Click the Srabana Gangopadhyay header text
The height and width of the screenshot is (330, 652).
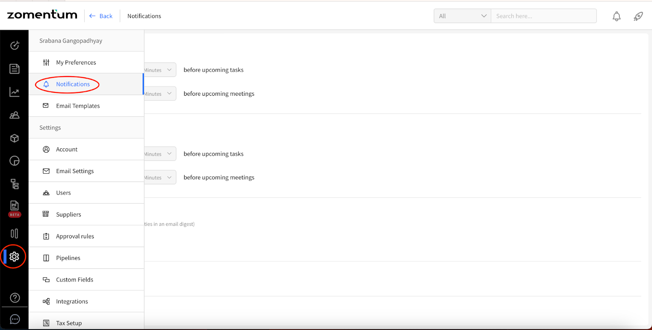click(71, 41)
